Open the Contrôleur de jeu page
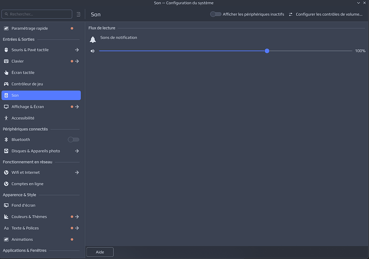369x259 pixels. (x=41, y=84)
